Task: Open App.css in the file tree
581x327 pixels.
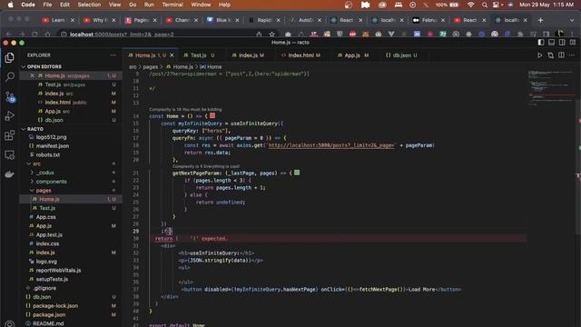Action: [46, 217]
